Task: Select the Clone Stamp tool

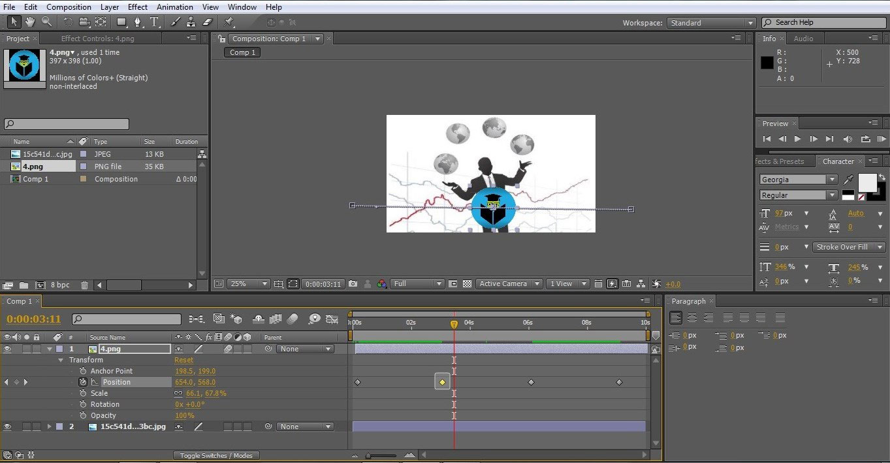Action: (x=191, y=21)
